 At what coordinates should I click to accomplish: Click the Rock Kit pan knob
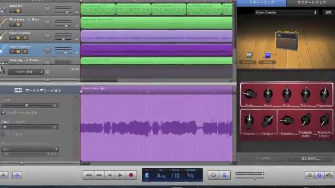[47, 9]
